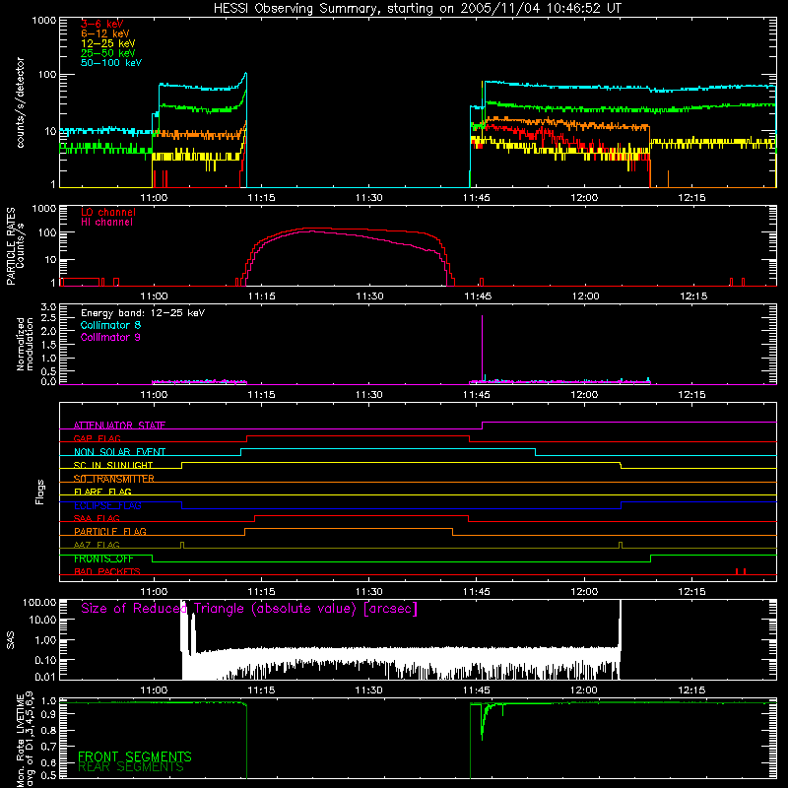This screenshot has width=788, height=788.
Task: Click the PARTICLE_FLAG label
Action: pyautogui.click(x=110, y=531)
